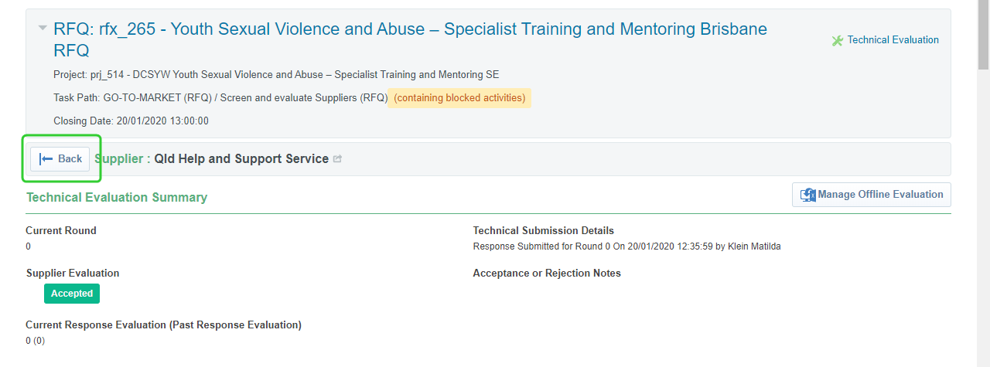Select the Qld Help and Support Service name
This screenshot has width=990, height=367.
coord(241,159)
